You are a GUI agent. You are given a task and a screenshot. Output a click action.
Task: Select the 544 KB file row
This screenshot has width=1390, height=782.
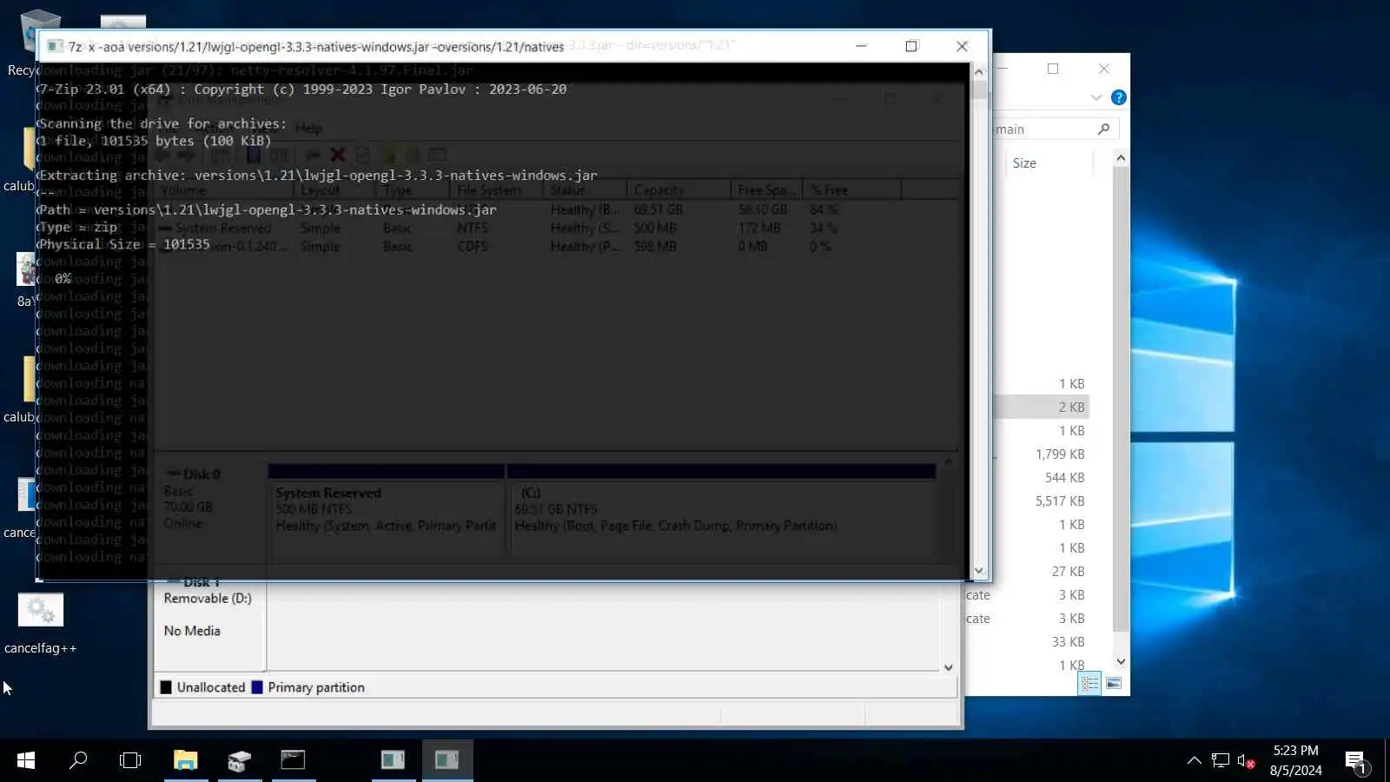pyautogui.click(x=1041, y=477)
